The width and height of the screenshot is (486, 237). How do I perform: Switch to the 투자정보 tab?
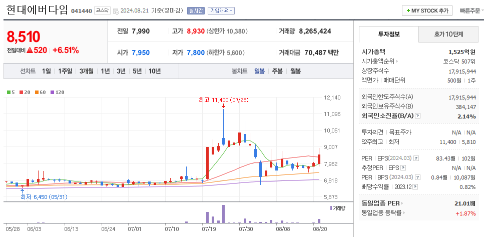tap(389, 34)
